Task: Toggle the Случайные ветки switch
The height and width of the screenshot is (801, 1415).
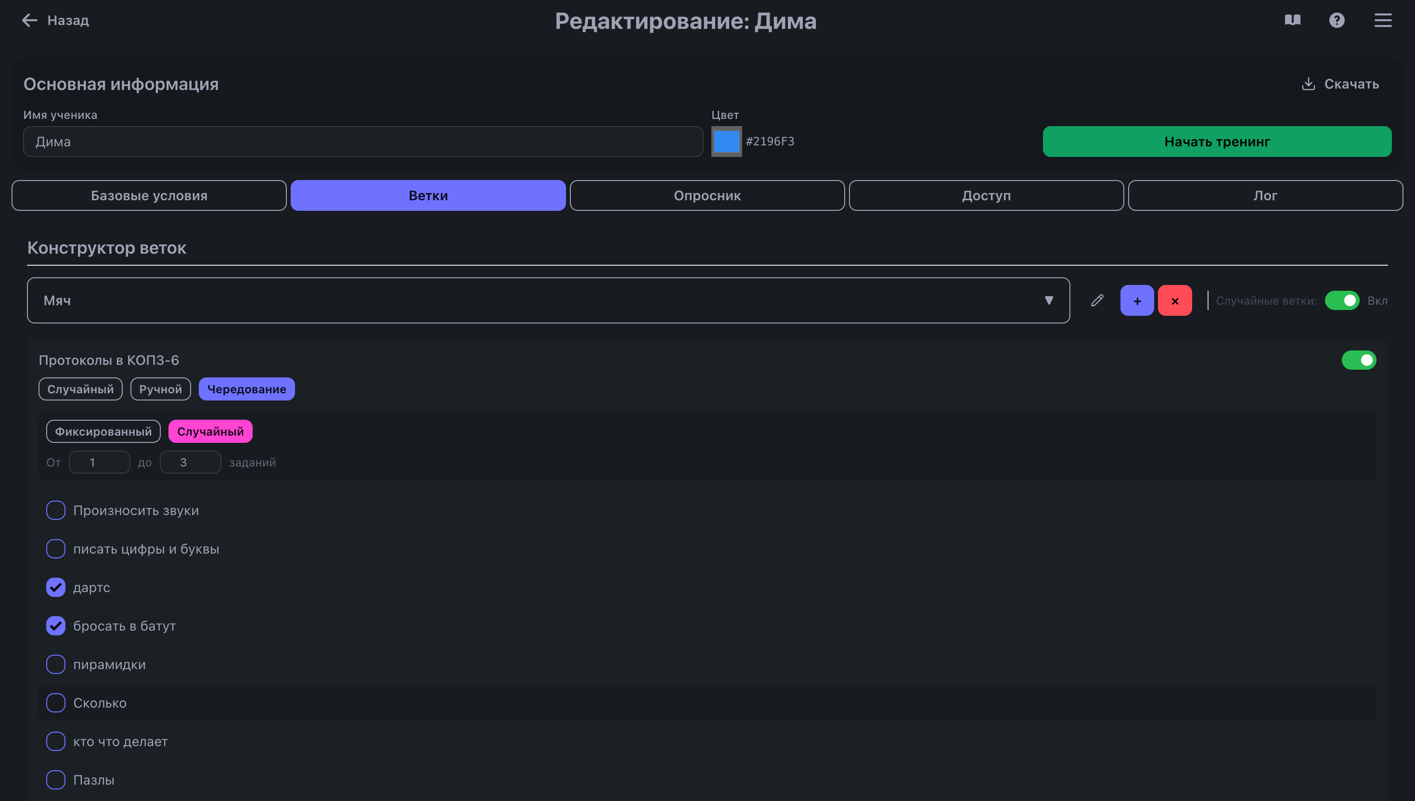Action: 1342,300
